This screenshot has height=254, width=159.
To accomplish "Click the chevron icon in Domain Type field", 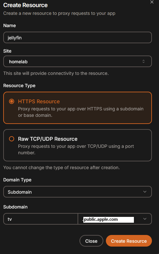I will [145, 192].
